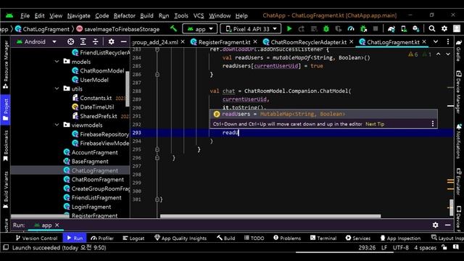Click the Stop square icon in toolbar
Viewport: 464px width, 261px height.
pyautogui.click(x=376, y=29)
